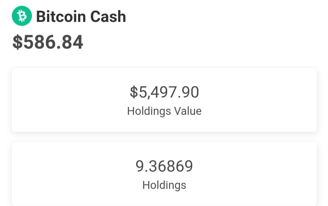Open the Holdings quantity card
Image resolution: width=328 pixels, height=206 pixels.
click(164, 174)
